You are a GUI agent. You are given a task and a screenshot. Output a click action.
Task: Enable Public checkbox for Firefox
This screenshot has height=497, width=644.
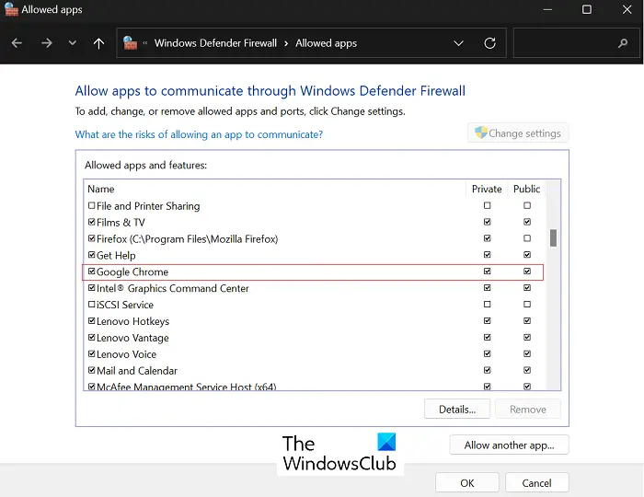(527, 238)
